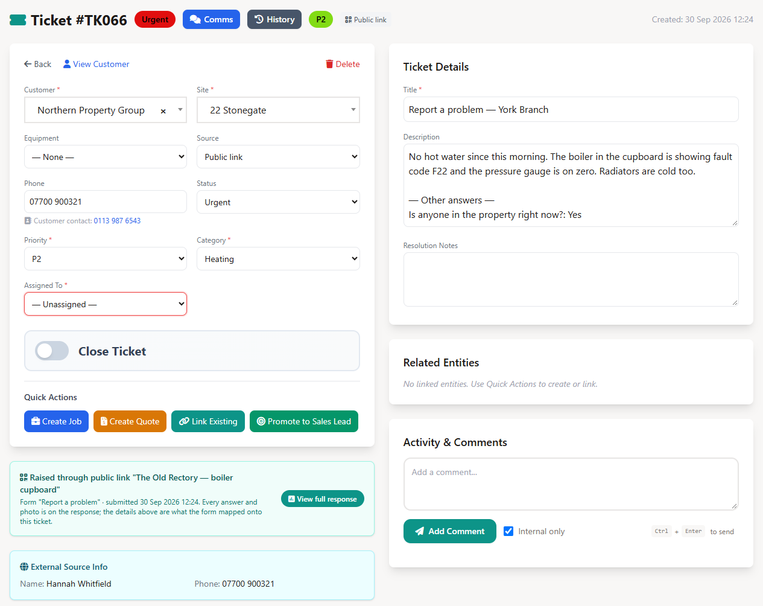Click the QR icon beside Raised through public link
The width and height of the screenshot is (763, 606).
[24, 477]
